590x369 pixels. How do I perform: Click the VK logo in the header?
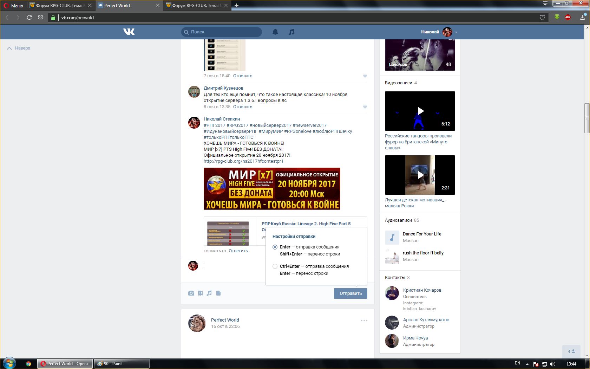[x=129, y=32]
